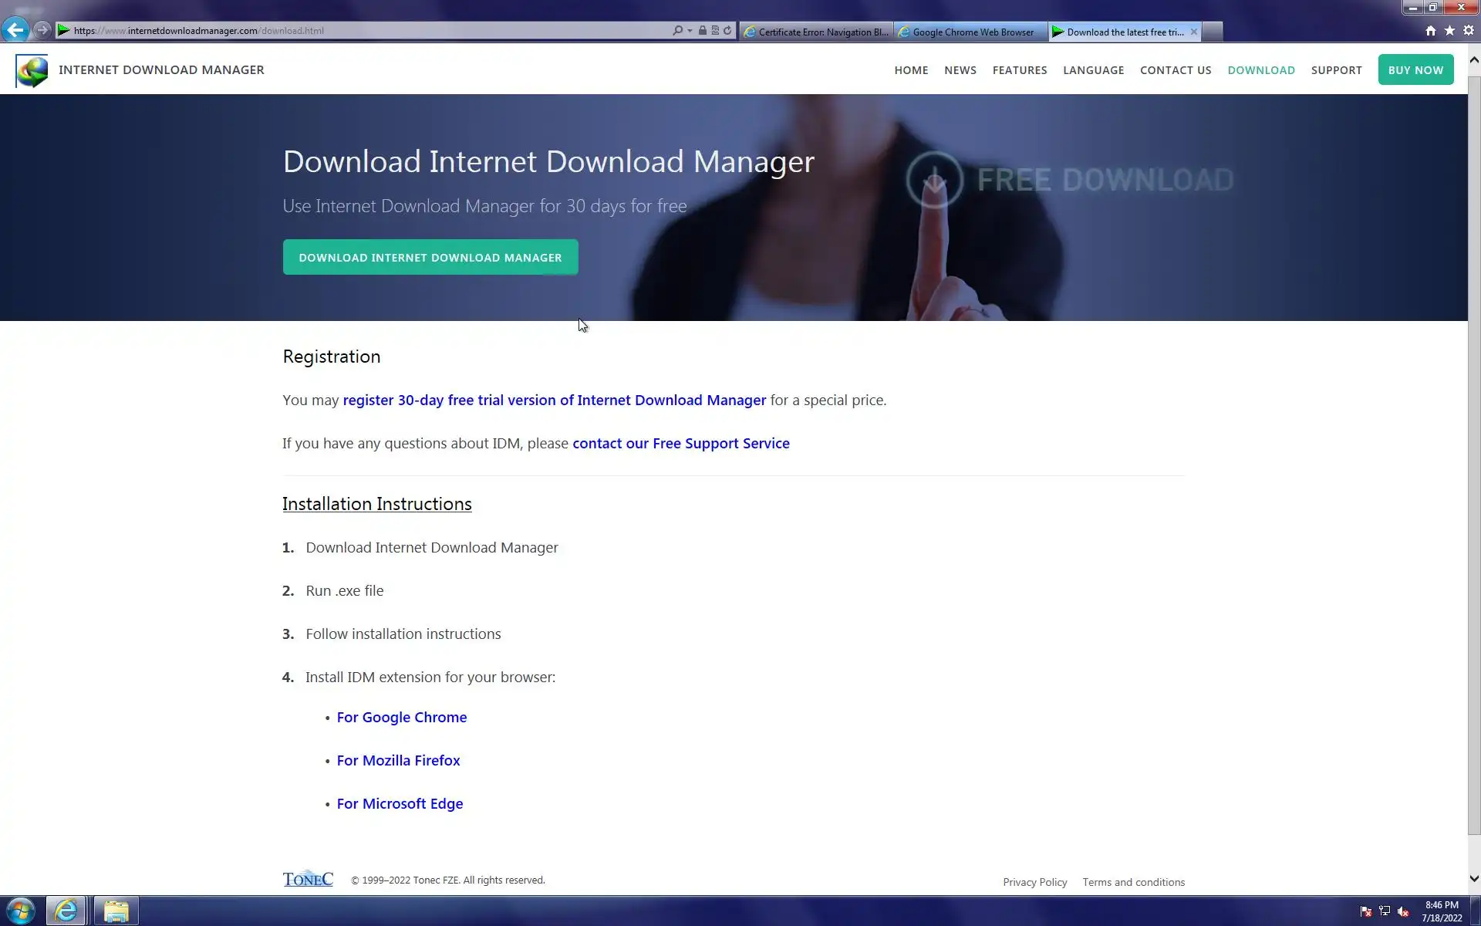This screenshot has width=1481, height=926.
Task: Open the FEATURES menu item
Action: click(1019, 70)
